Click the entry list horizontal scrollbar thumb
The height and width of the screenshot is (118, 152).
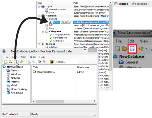[50, 101]
